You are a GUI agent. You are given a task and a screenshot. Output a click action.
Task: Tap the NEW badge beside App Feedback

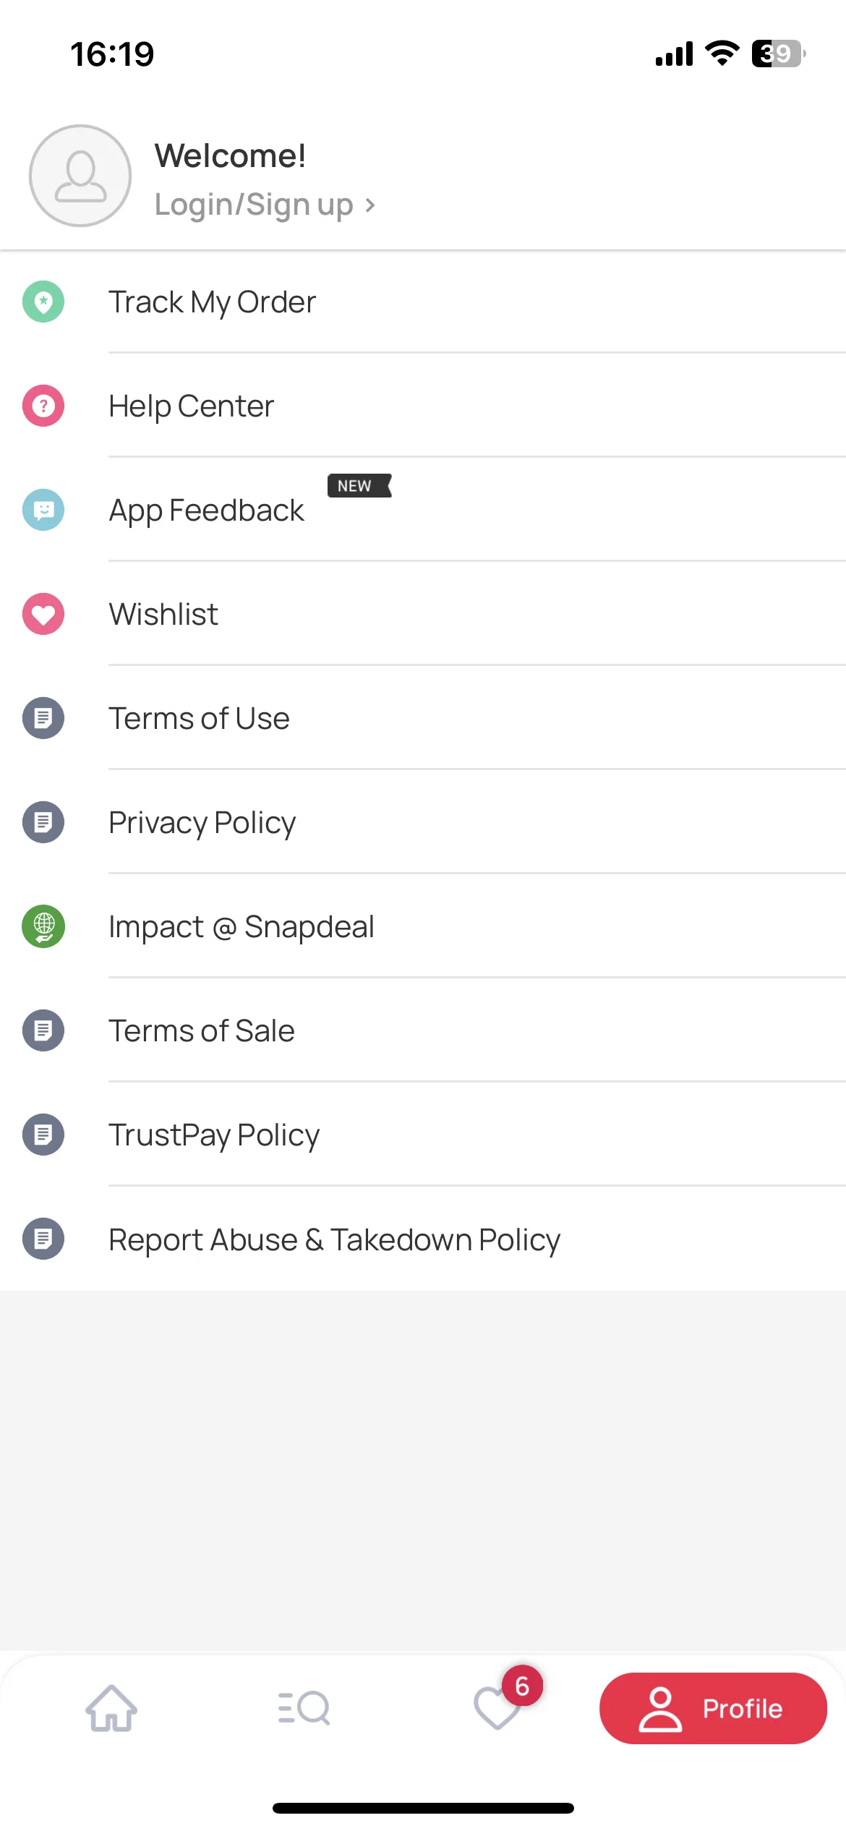tap(359, 485)
